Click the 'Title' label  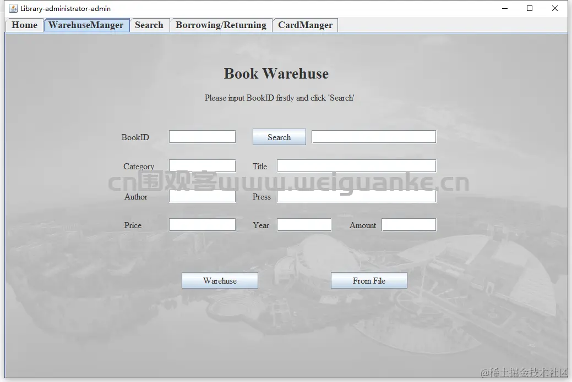pyautogui.click(x=260, y=167)
